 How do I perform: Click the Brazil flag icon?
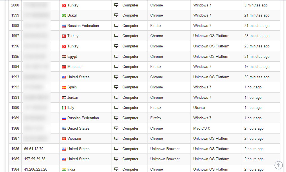click(64, 15)
